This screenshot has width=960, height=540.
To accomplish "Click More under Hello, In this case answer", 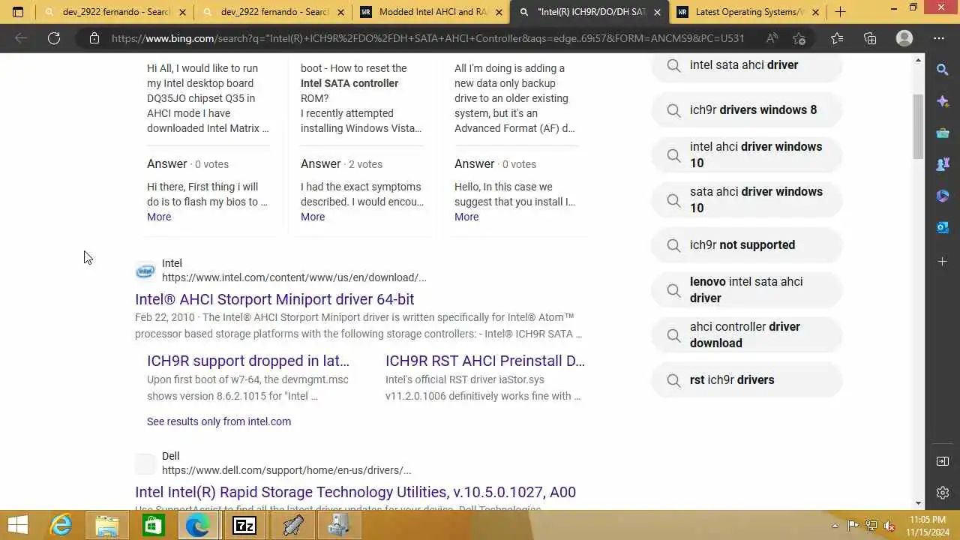I will [466, 217].
